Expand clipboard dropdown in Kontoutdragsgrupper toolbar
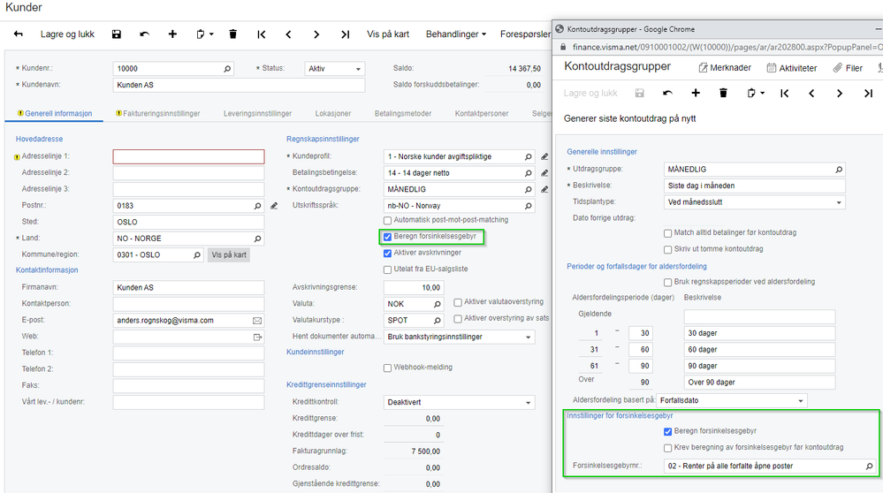The image size is (883, 493). click(x=763, y=94)
